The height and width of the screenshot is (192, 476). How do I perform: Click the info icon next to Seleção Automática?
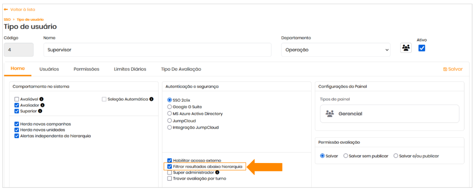pos(151,99)
